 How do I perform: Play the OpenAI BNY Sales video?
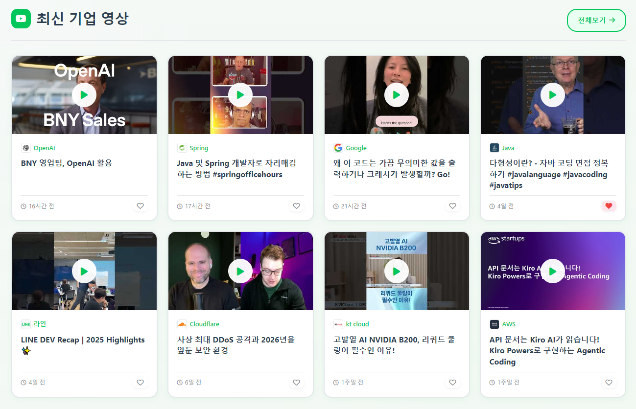pos(84,95)
